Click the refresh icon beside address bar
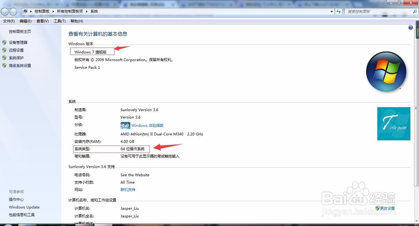 (x=339, y=11)
